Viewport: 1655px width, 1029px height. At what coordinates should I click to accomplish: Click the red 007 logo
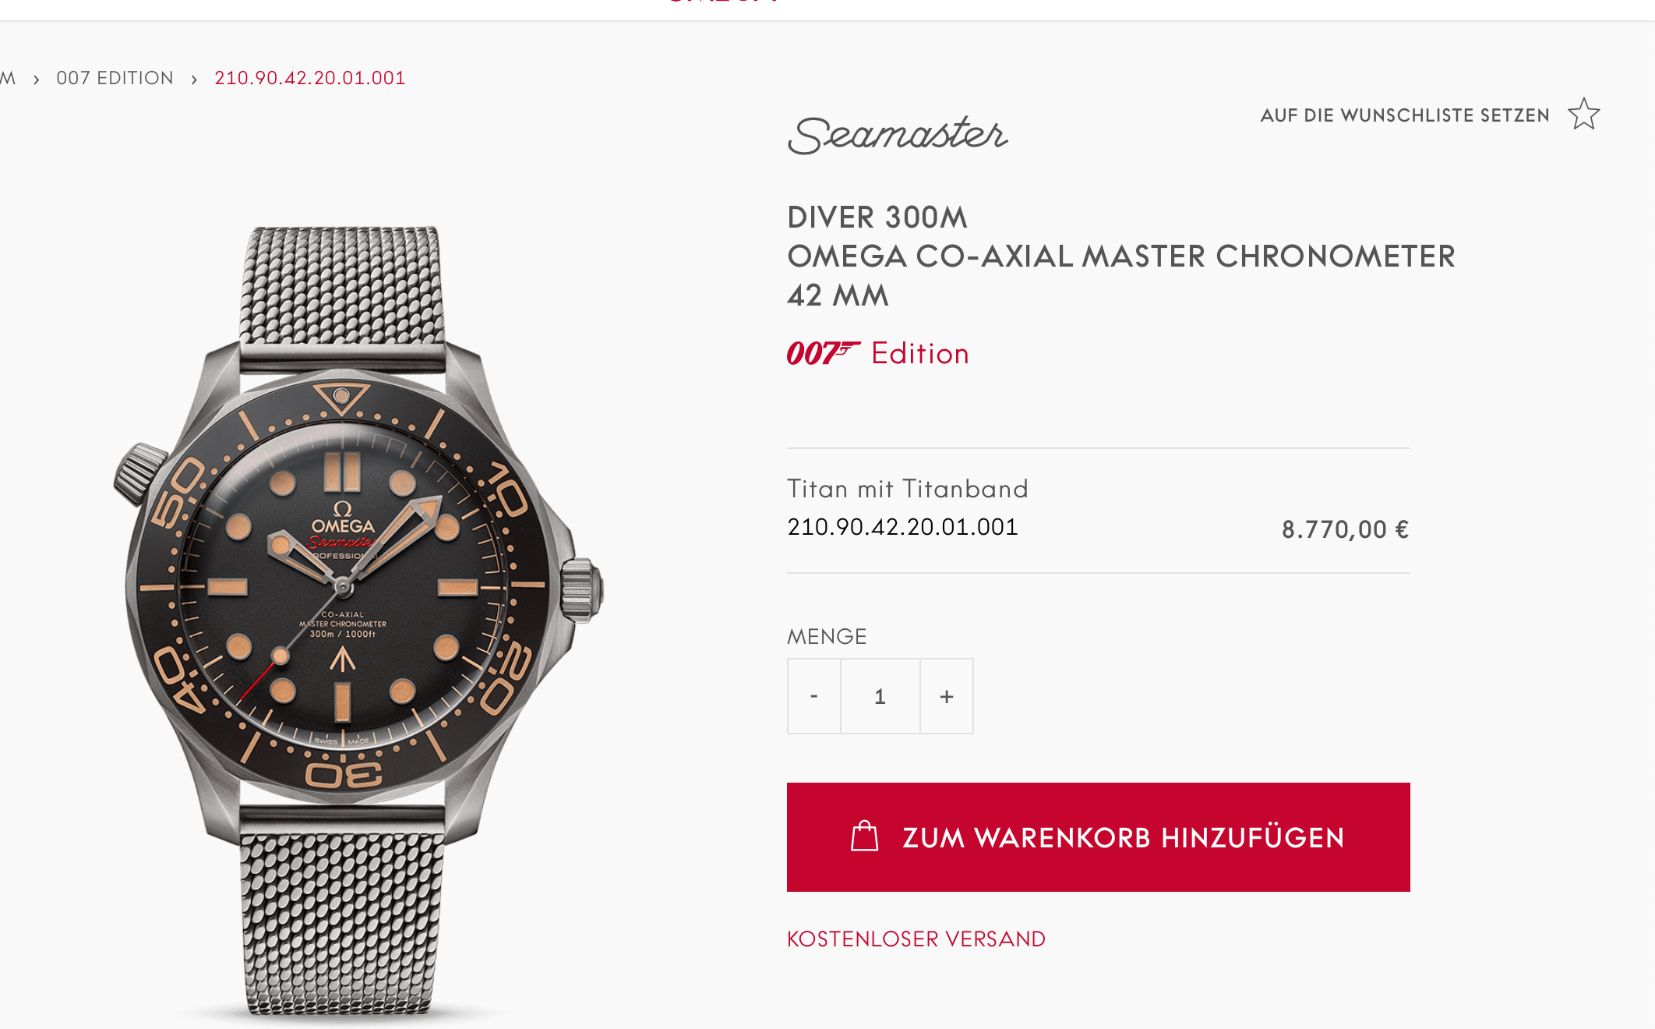point(823,353)
